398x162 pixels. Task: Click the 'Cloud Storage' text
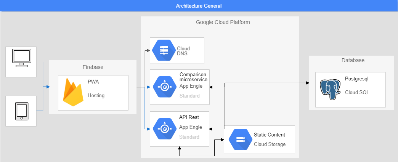(x=270, y=144)
